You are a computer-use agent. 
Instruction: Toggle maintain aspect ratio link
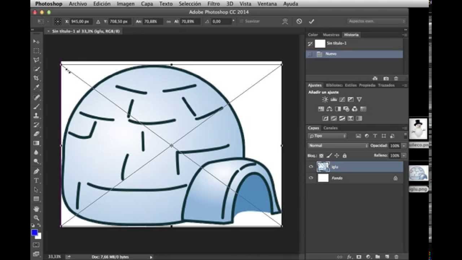click(169, 22)
